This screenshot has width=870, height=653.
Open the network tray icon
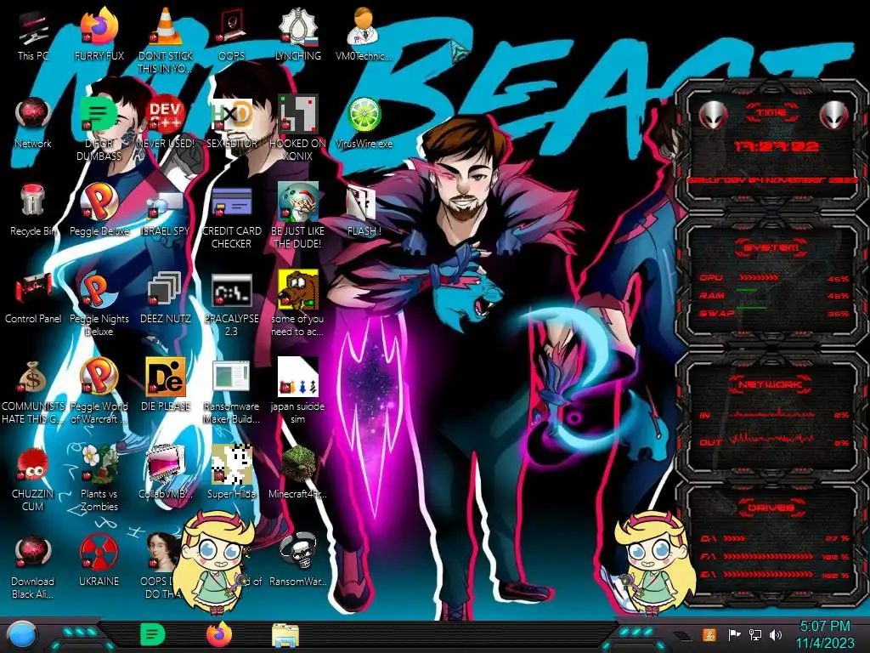[x=754, y=634]
